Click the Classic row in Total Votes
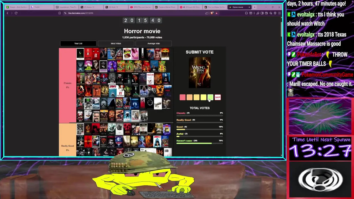 [200, 114]
